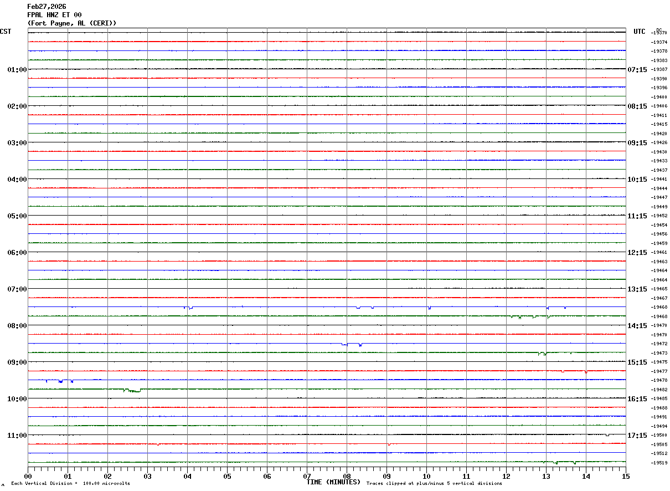Click the minute 08 tick label
Screen dimensions: 670x491
[x=347, y=476]
